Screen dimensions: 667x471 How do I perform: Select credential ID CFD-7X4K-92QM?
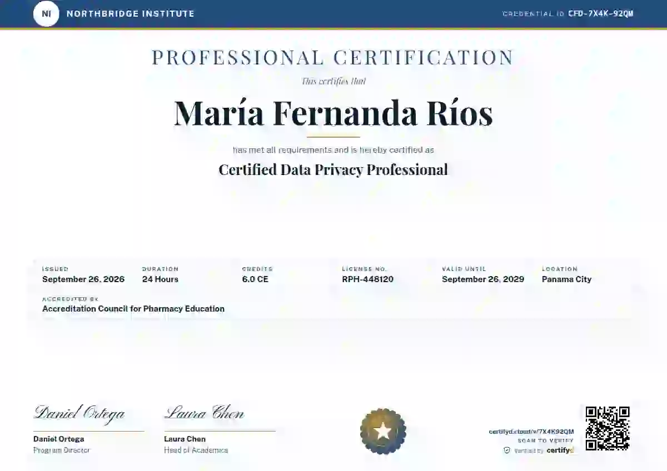click(x=601, y=13)
